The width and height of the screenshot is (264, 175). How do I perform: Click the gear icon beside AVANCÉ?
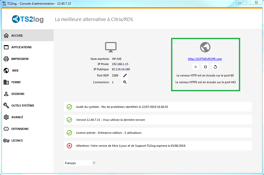point(6,117)
